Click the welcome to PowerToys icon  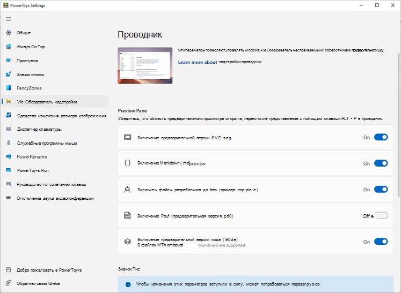point(9,269)
